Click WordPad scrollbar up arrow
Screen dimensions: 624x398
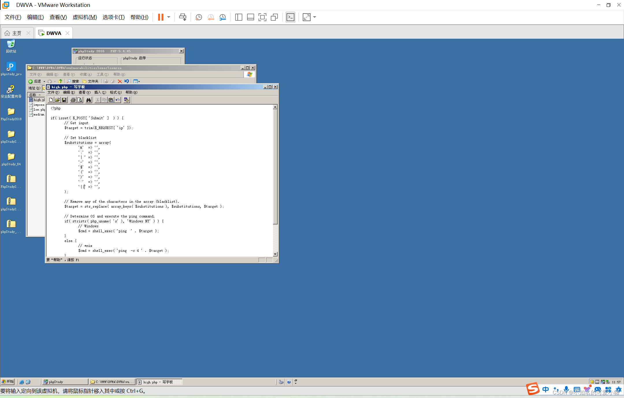[x=275, y=107]
